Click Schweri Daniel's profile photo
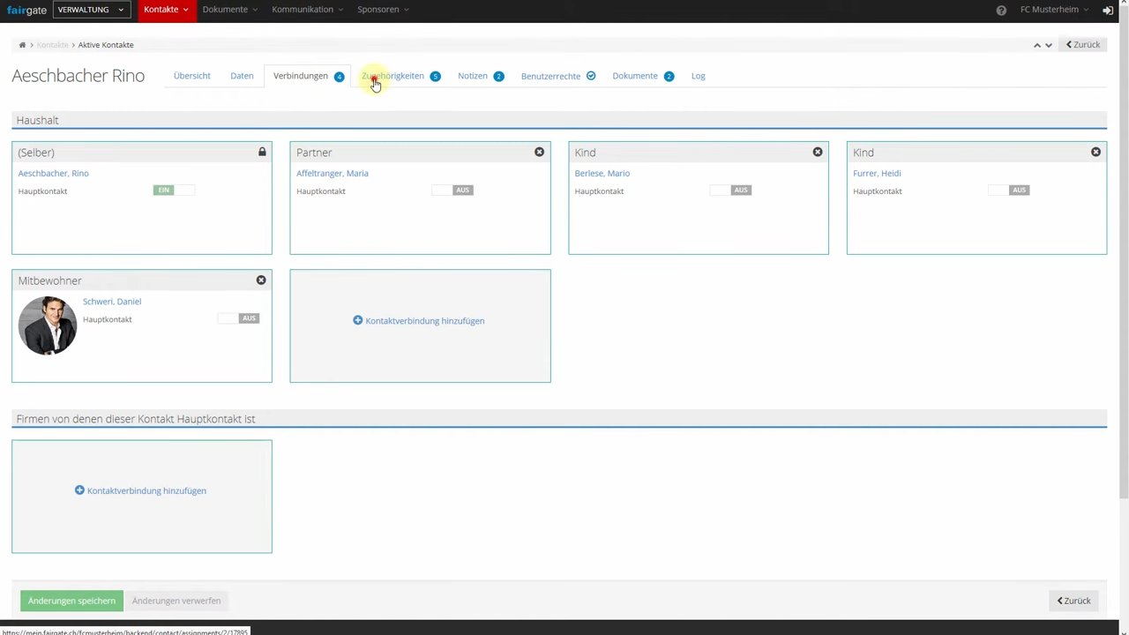1129x635 pixels. pyautogui.click(x=48, y=325)
